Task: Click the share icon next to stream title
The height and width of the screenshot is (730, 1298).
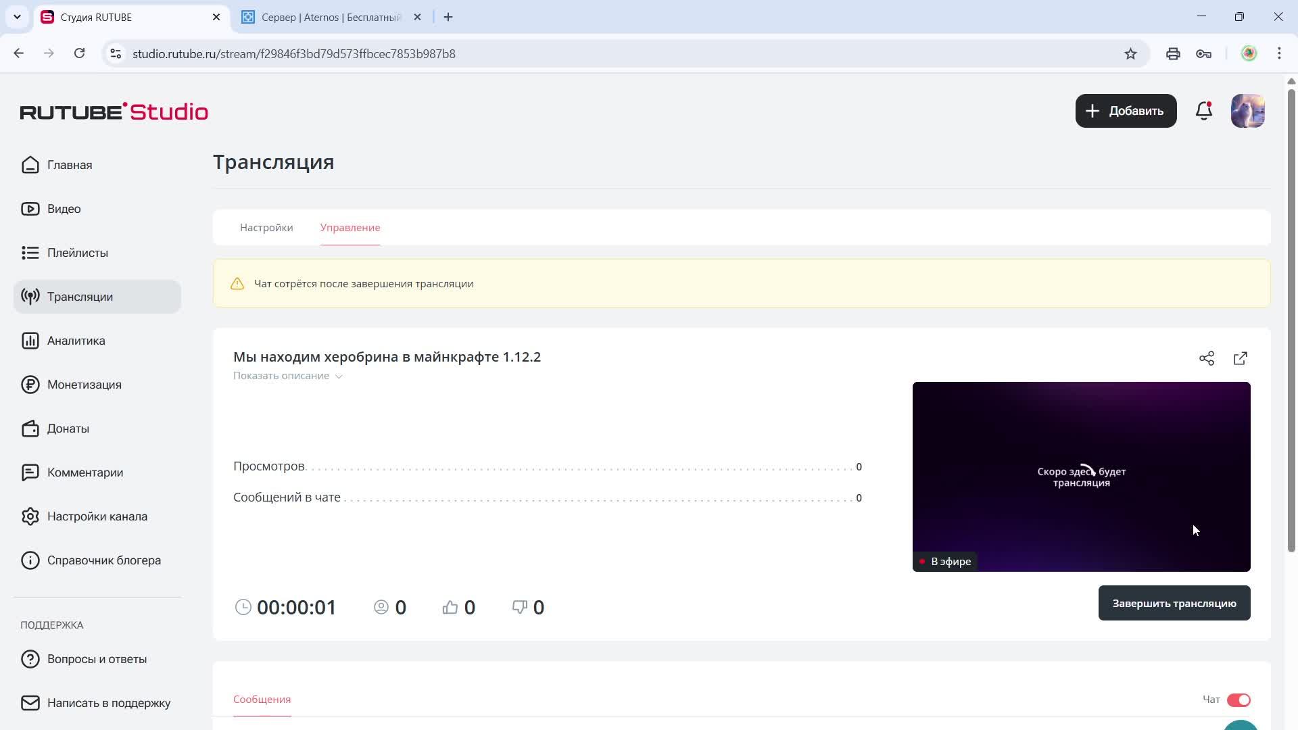Action: click(x=1207, y=358)
